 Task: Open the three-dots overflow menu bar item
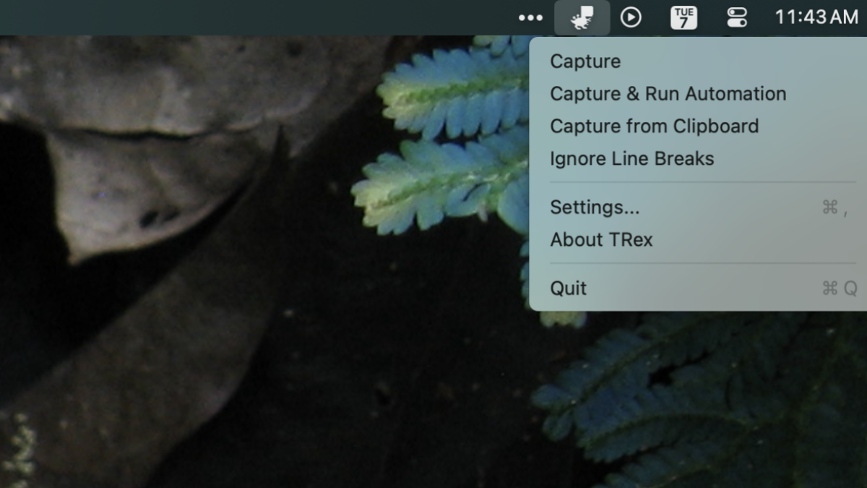(x=531, y=18)
